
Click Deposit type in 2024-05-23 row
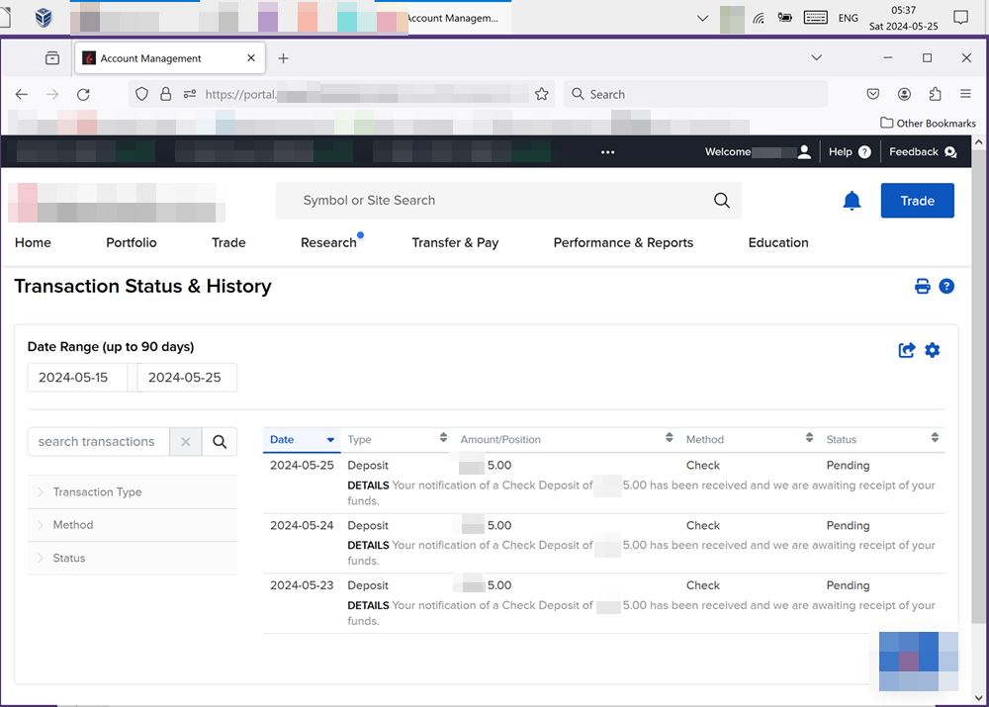point(368,585)
